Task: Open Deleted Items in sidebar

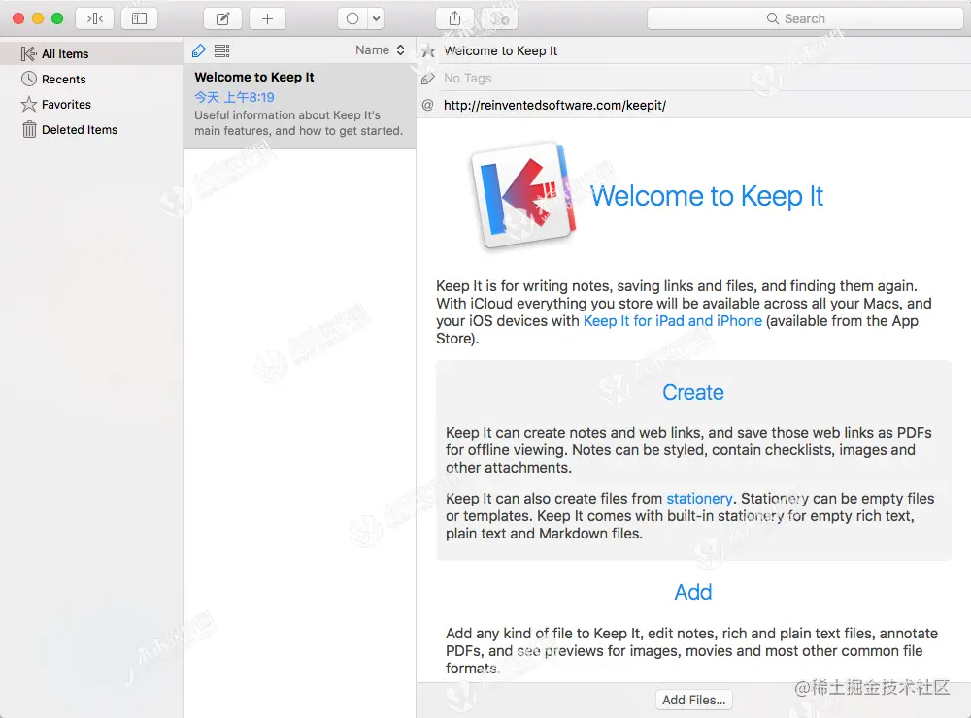Action: click(91, 130)
